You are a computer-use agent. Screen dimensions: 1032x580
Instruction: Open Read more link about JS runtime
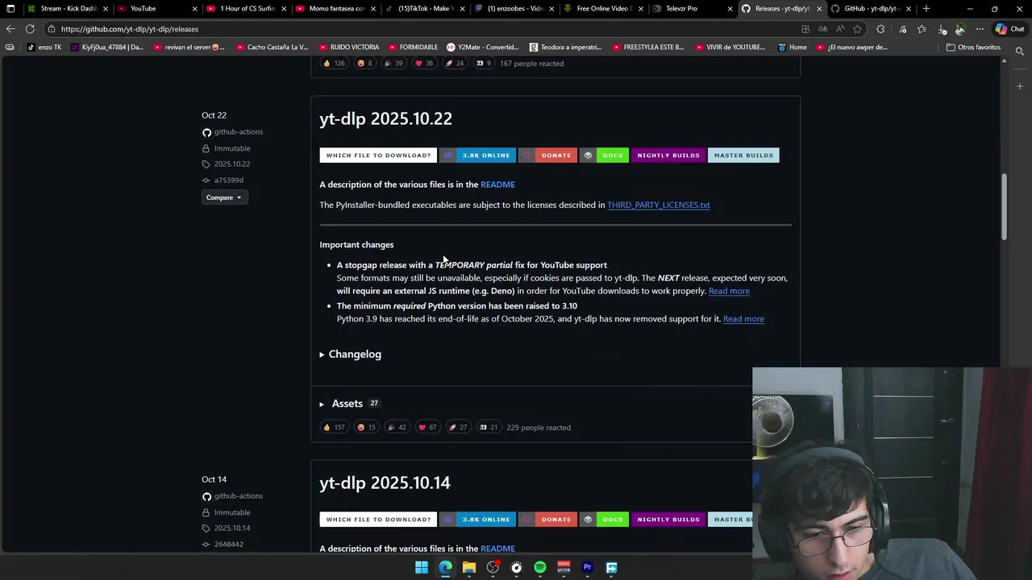click(729, 292)
